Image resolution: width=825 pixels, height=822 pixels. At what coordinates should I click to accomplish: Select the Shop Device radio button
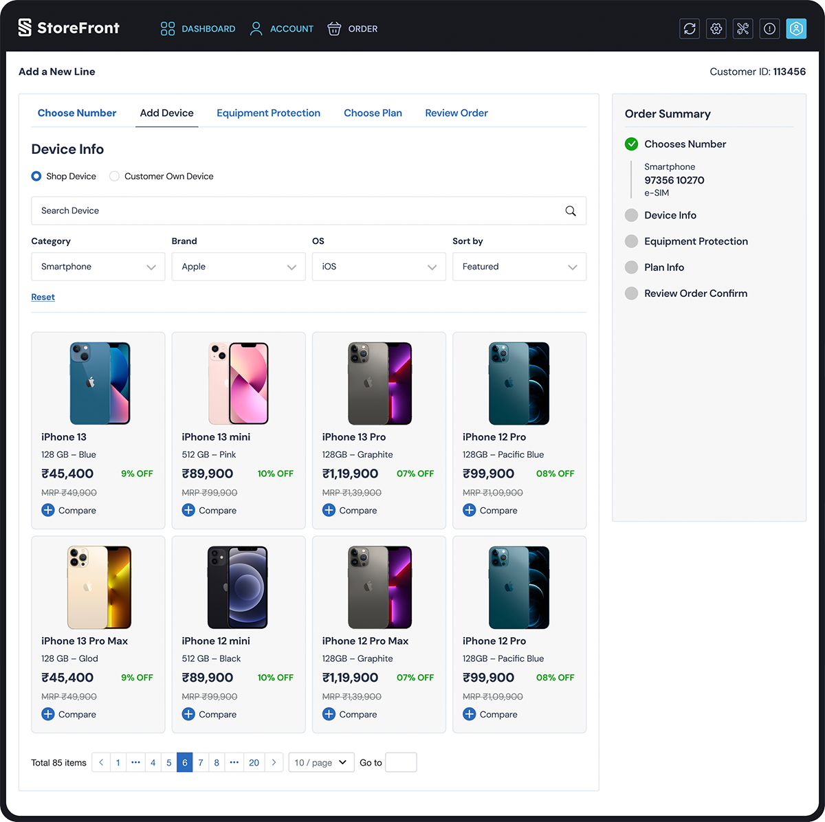click(x=36, y=176)
